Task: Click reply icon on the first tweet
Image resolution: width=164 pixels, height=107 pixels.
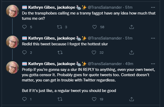Action: tap(24, 27)
